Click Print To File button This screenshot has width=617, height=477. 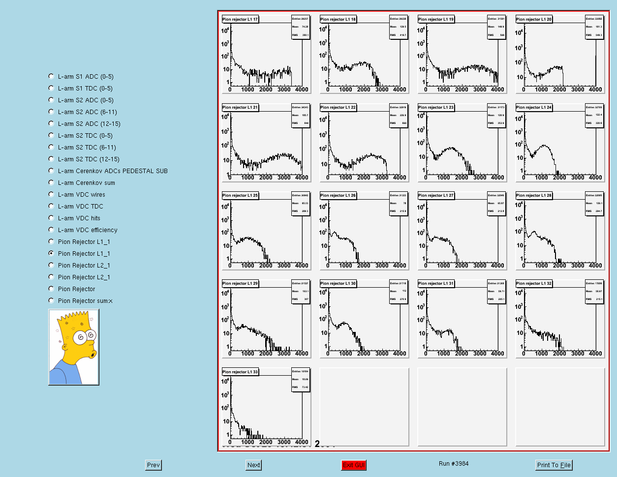tap(554, 465)
